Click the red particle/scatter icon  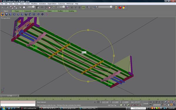tap(47, 14)
